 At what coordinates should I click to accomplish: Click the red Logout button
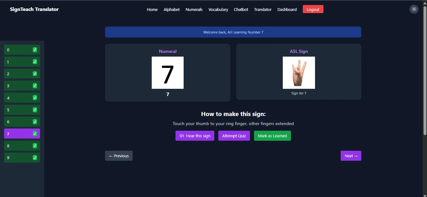(313, 9)
